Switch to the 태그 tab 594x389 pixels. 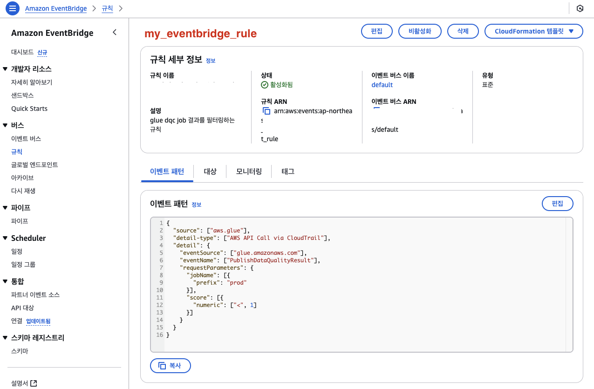tap(288, 171)
